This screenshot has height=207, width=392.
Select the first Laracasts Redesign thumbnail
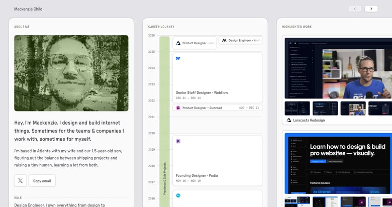[297, 108]
